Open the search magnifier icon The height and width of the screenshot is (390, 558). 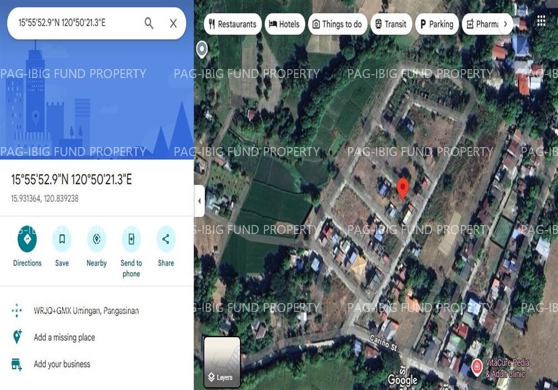pos(149,23)
